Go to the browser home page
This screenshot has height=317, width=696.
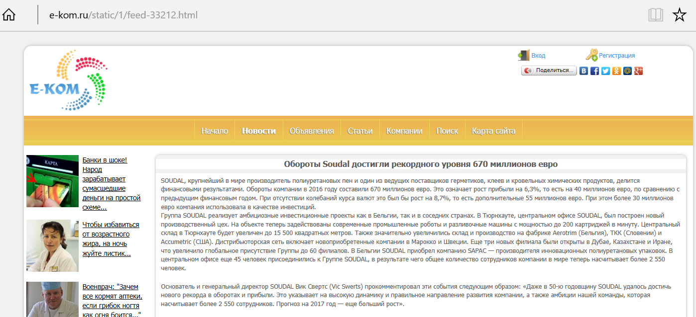pyautogui.click(x=9, y=15)
